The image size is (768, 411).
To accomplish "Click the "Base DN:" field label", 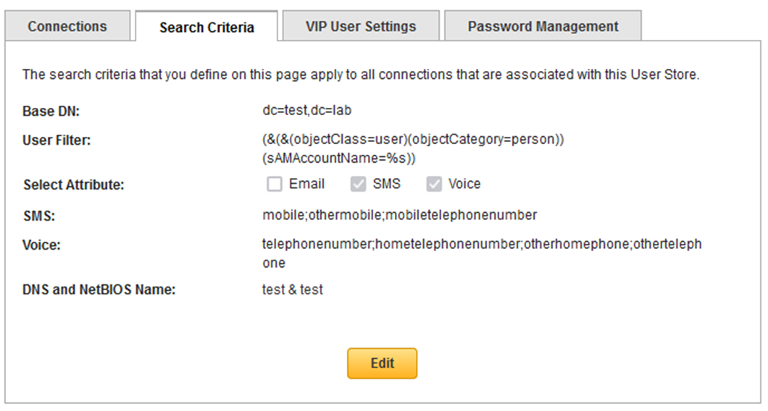I will click(x=49, y=111).
